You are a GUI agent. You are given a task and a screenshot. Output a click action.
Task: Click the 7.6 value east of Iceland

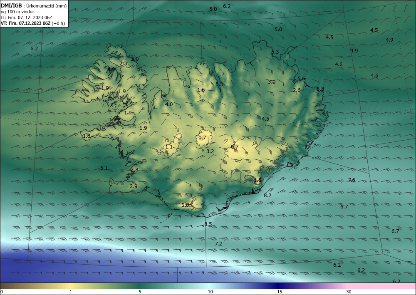(352, 180)
